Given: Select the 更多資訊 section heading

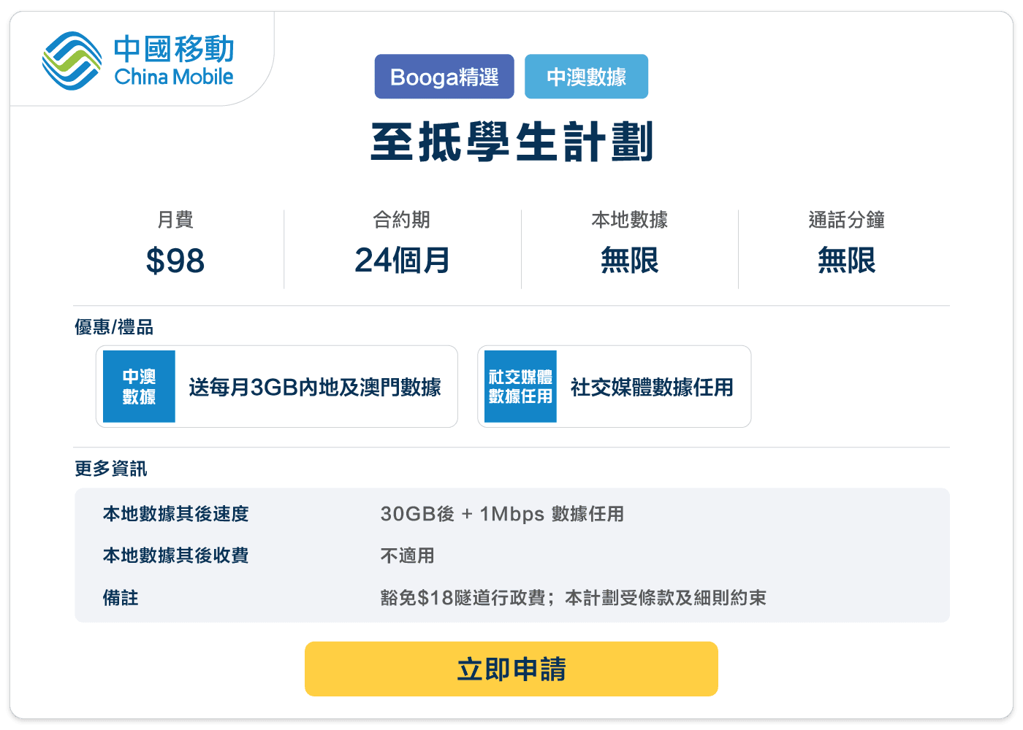Looking at the screenshot, I should (110, 468).
